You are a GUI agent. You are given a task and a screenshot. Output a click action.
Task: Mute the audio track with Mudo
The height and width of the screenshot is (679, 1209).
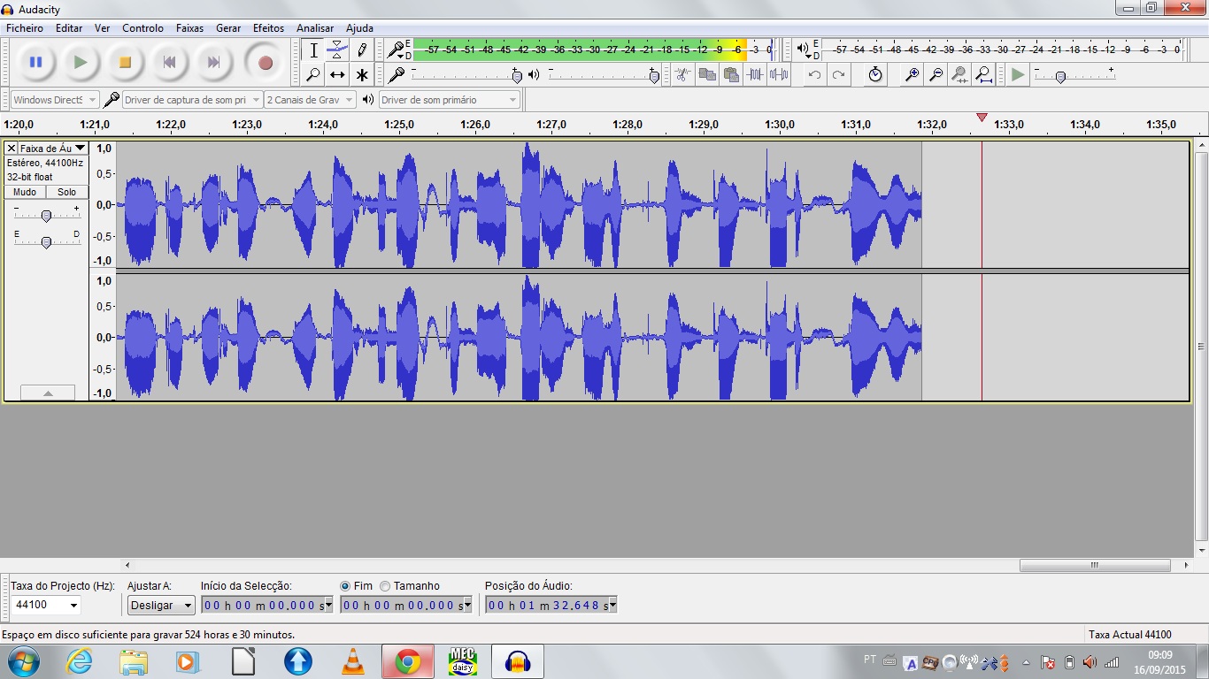24,192
